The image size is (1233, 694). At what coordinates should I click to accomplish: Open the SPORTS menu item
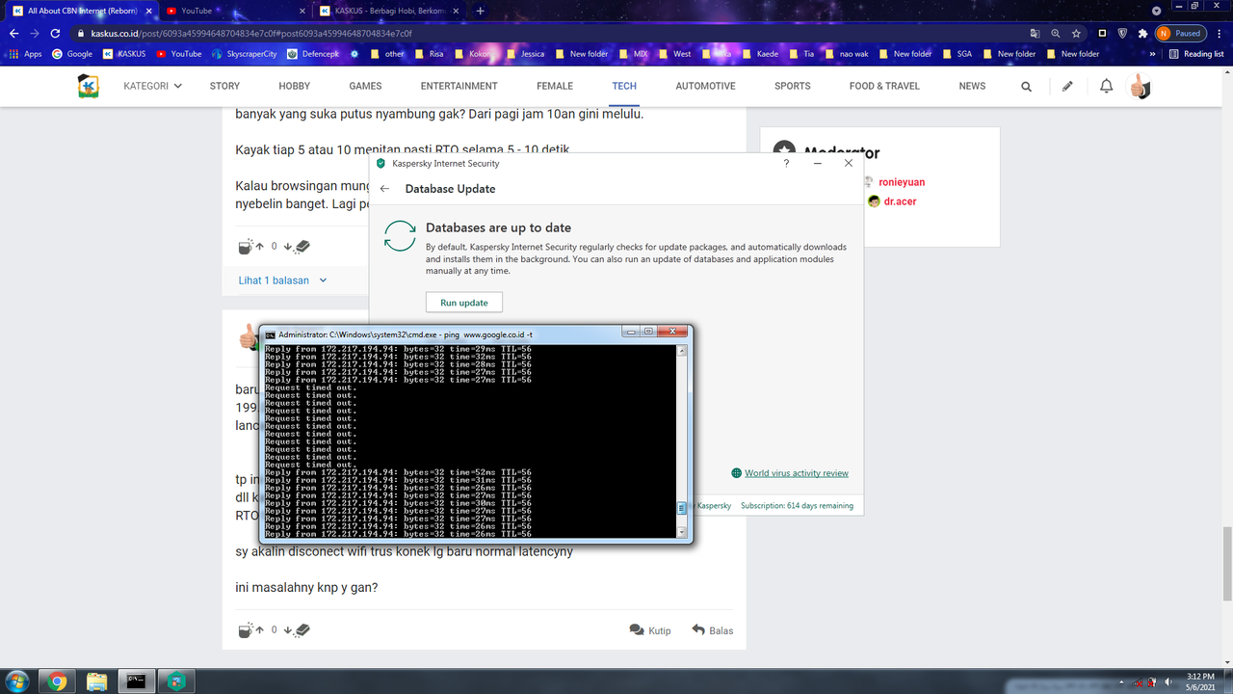(793, 86)
